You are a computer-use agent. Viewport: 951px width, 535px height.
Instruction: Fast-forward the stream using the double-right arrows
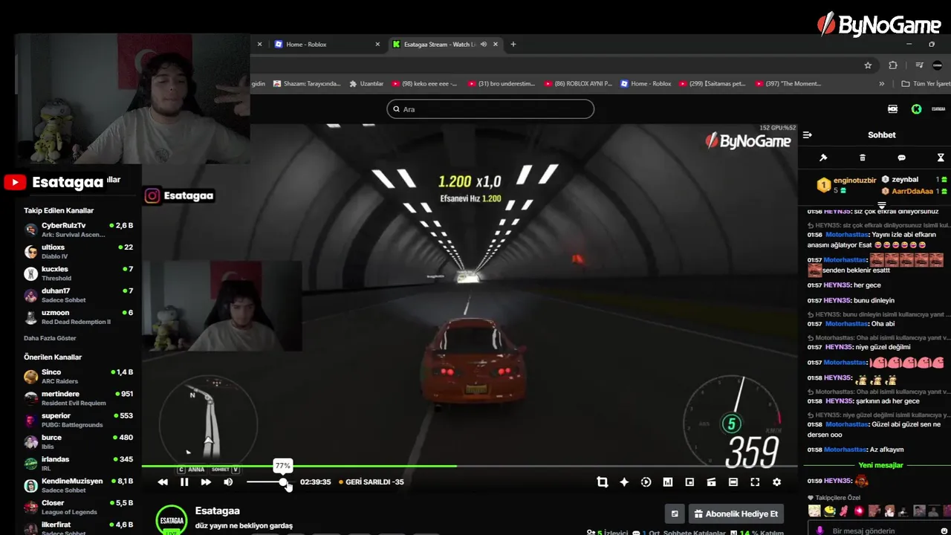tap(206, 482)
